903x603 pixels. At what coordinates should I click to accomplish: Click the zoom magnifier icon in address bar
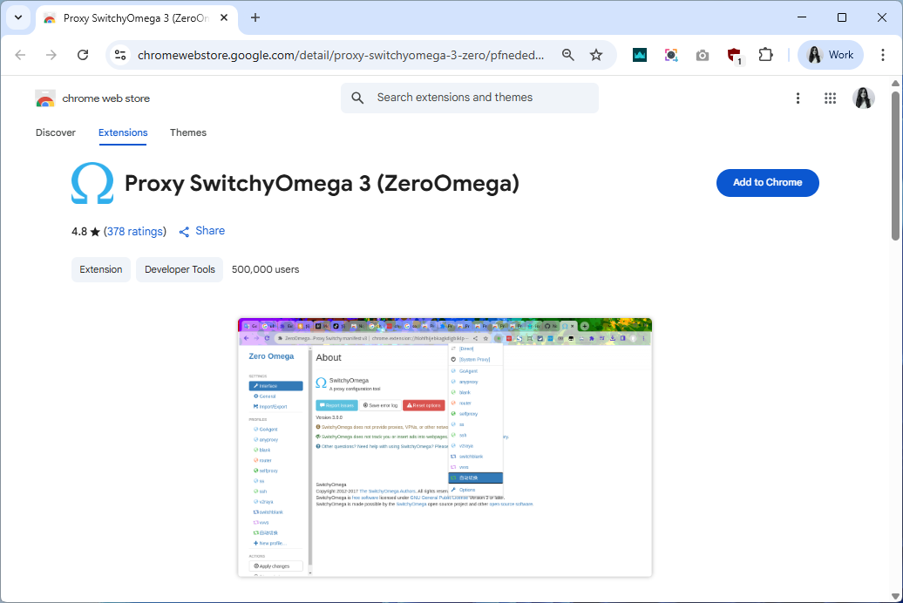(568, 55)
